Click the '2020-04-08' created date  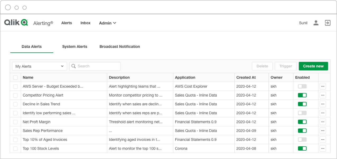click(x=246, y=148)
